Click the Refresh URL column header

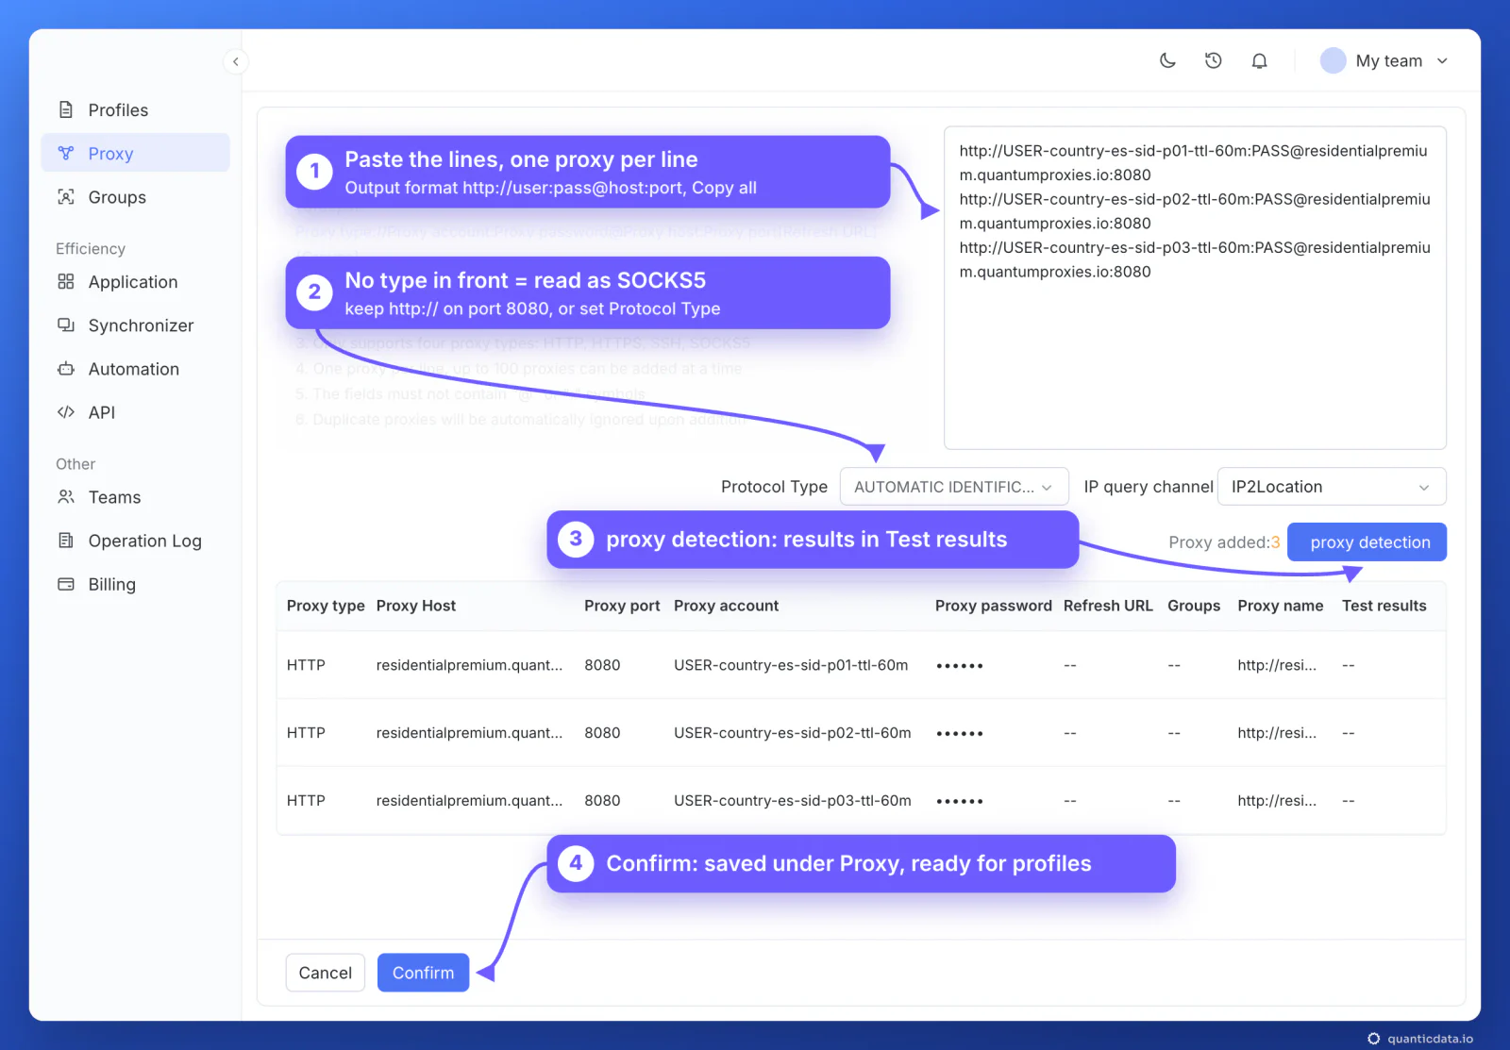pyautogui.click(x=1108, y=606)
